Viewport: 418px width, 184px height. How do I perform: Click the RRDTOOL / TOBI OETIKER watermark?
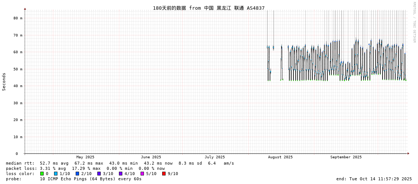(x=414, y=22)
